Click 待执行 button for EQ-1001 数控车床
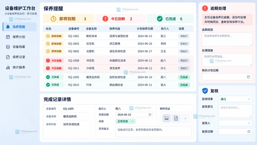This screenshot has width=257, height=145. point(184,36)
